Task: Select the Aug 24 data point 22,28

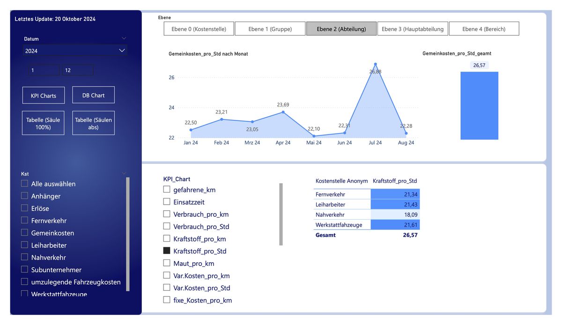Action: [x=406, y=133]
